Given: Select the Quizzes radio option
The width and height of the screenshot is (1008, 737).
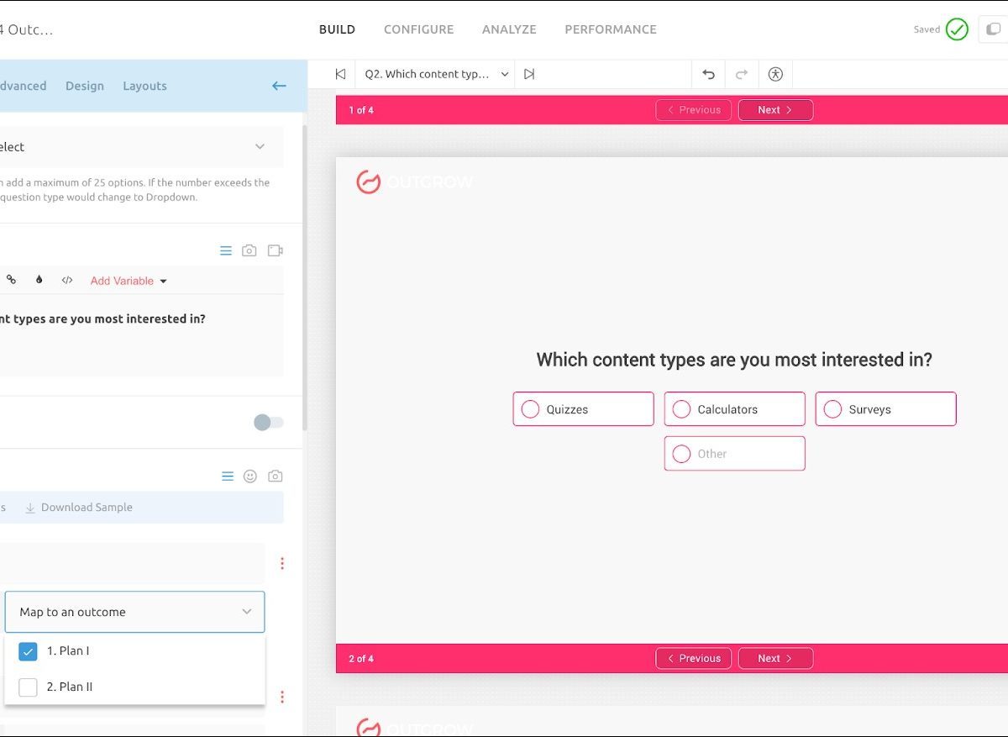Looking at the screenshot, I should tap(530, 409).
